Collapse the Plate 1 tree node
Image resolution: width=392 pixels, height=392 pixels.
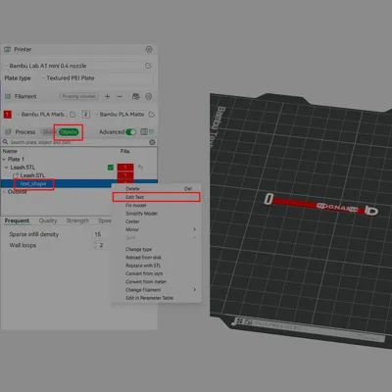[x=4, y=159]
